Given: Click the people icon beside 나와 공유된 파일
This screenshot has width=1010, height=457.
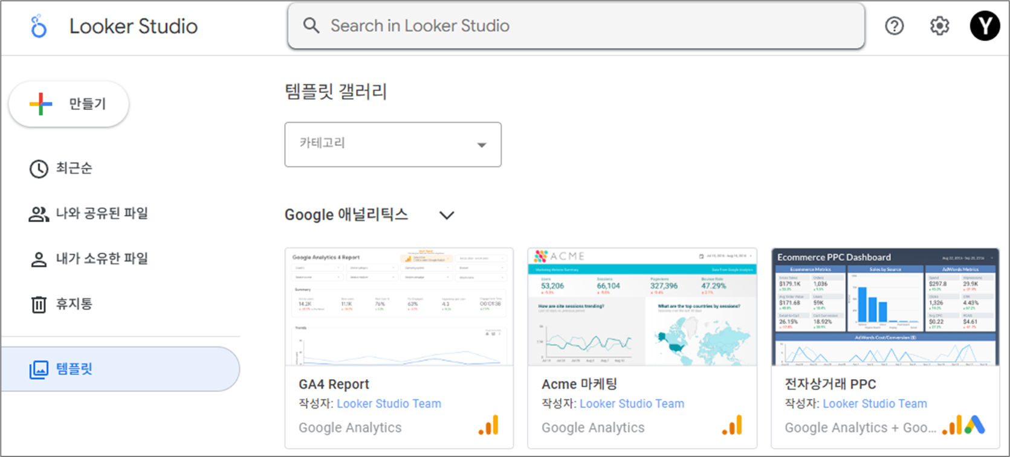Looking at the screenshot, I should point(39,214).
